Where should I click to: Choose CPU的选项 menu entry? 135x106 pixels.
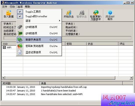tap(39, 27)
